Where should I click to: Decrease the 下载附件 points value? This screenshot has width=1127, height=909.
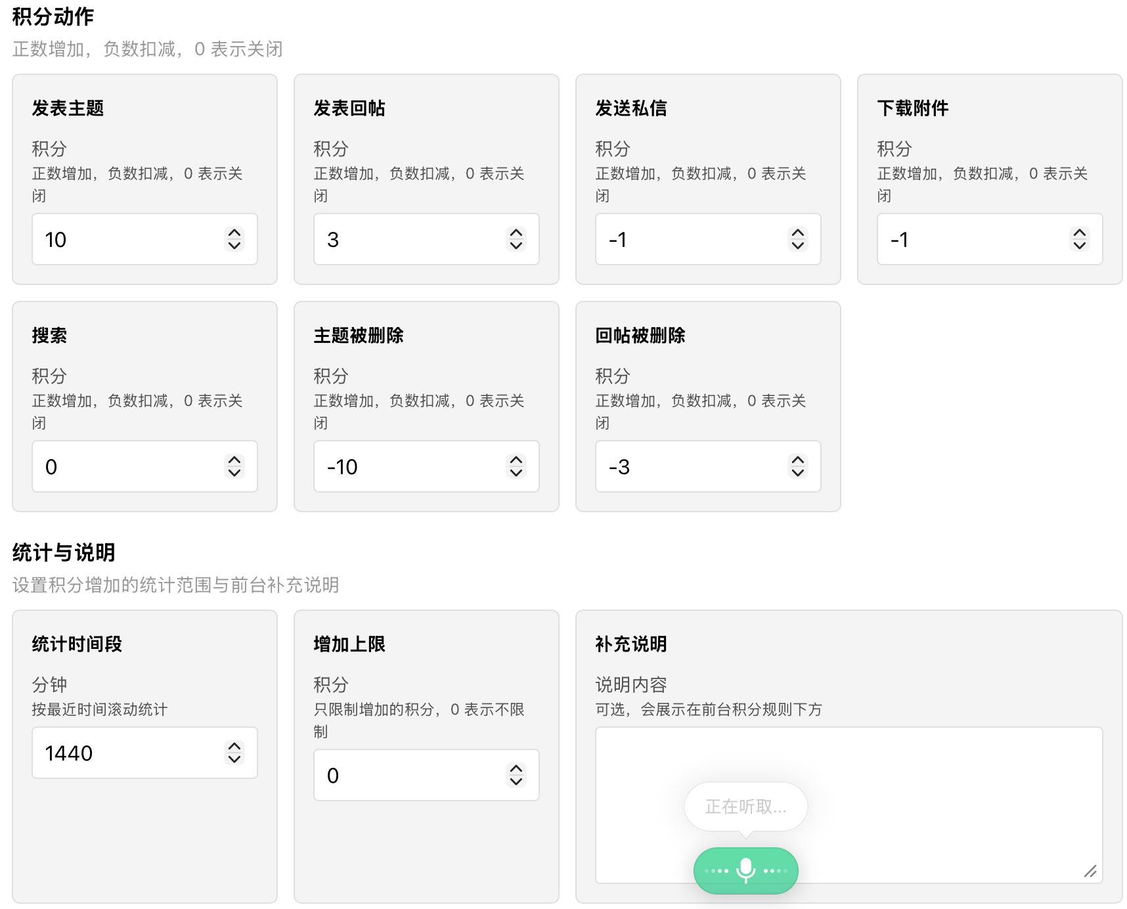1080,245
